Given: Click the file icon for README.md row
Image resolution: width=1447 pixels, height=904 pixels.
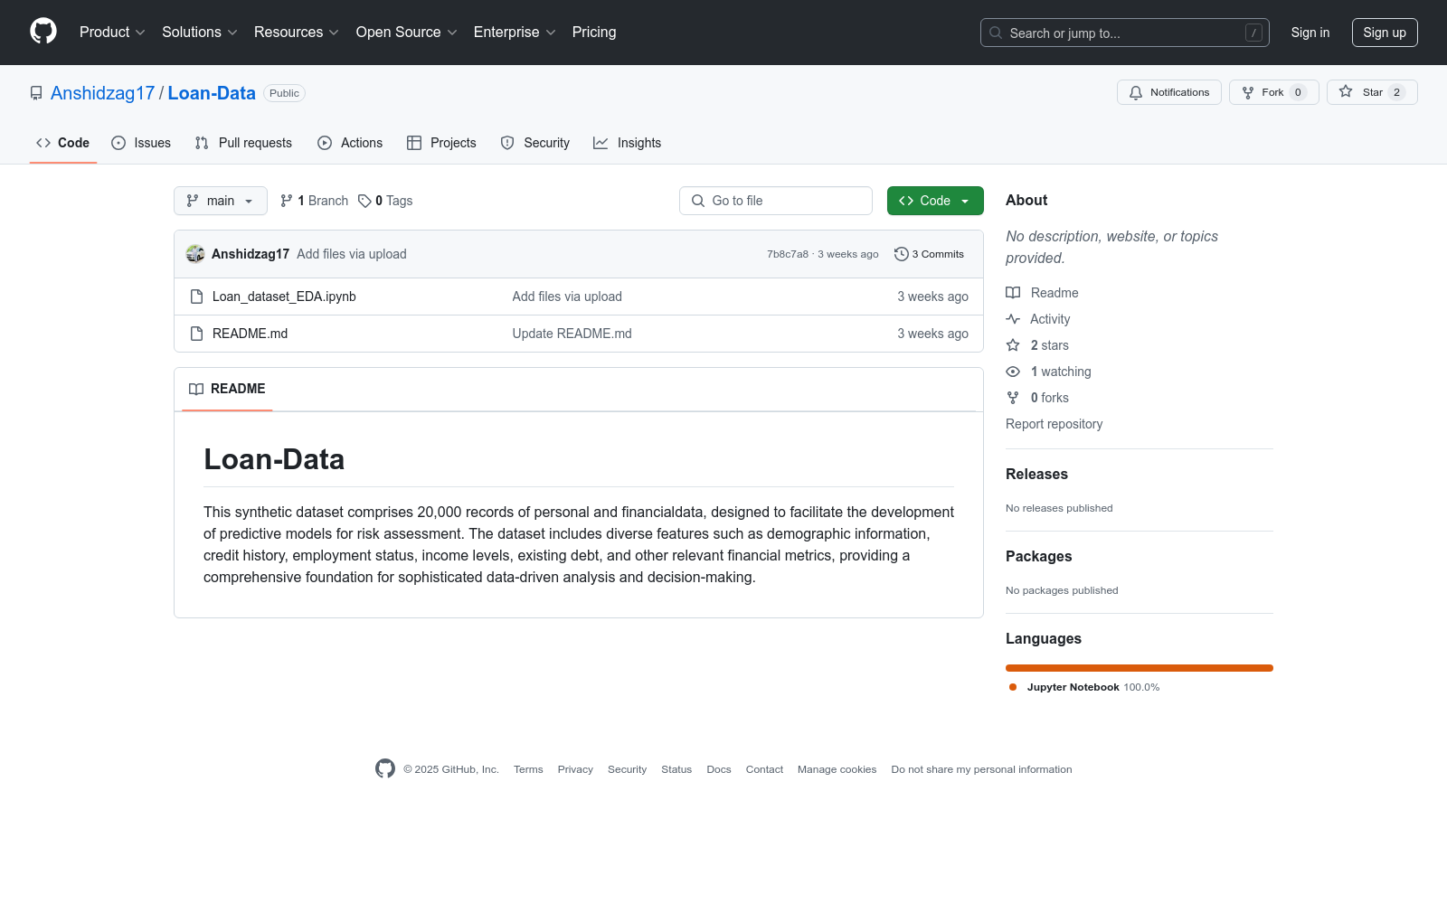Looking at the screenshot, I should click(196, 334).
